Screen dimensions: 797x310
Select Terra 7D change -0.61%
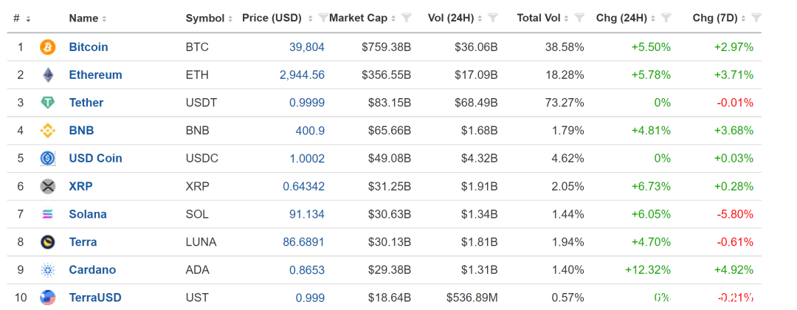(x=735, y=242)
